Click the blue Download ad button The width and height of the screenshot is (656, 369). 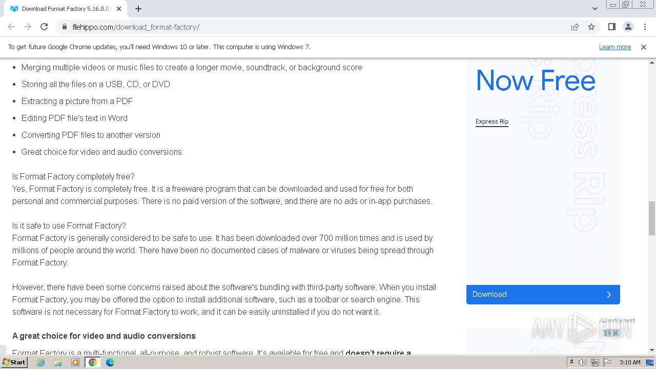pyautogui.click(x=543, y=294)
